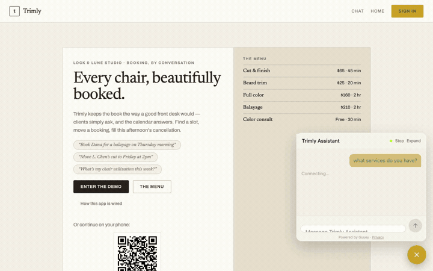Expand the Trimly Assistant chat window
The height and width of the screenshot is (271, 433).
coord(413,141)
